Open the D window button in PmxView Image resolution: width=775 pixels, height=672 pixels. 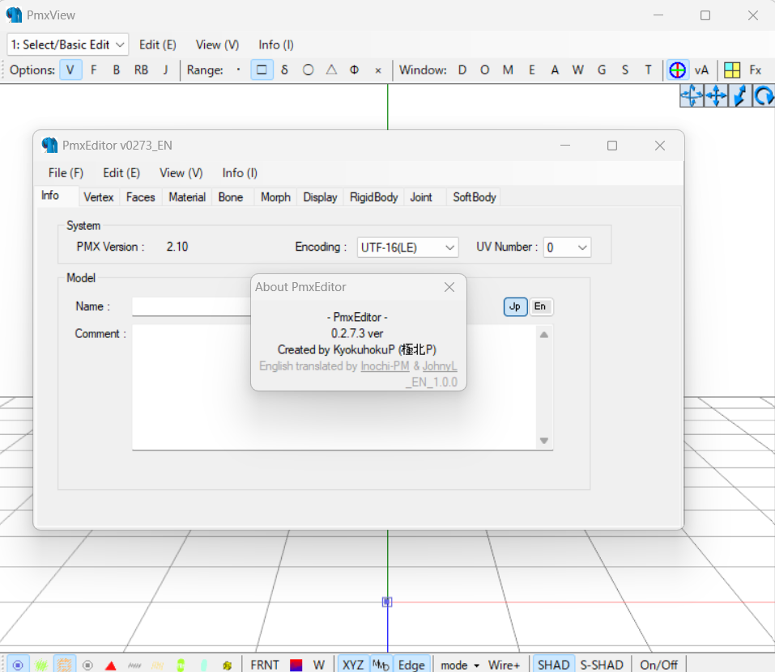tap(462, 70)
